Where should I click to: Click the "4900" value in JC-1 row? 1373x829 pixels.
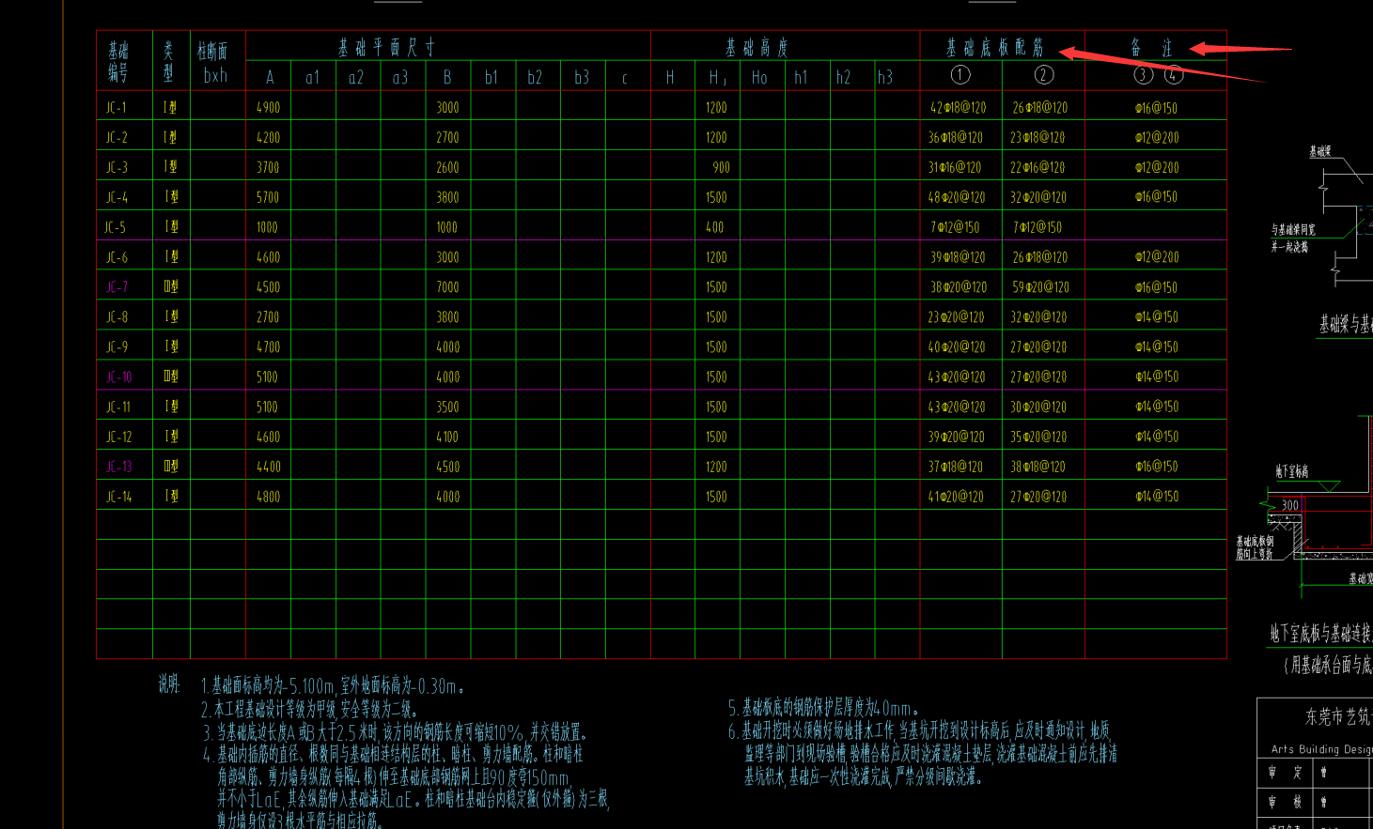(269, 108)
